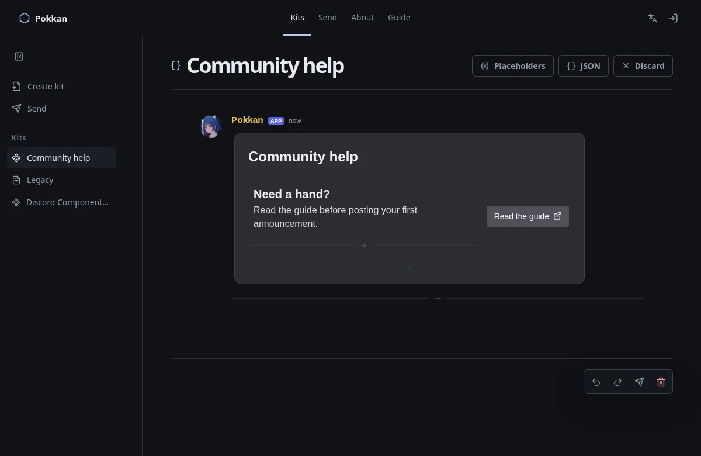Select the Community help kit in sidebar
The image size is (701, 456).
pos(62,158)
